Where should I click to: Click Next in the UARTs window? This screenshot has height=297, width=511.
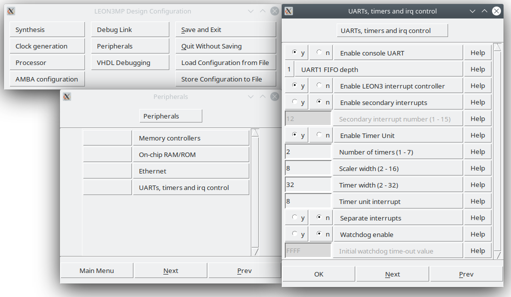tap(393, 274)
